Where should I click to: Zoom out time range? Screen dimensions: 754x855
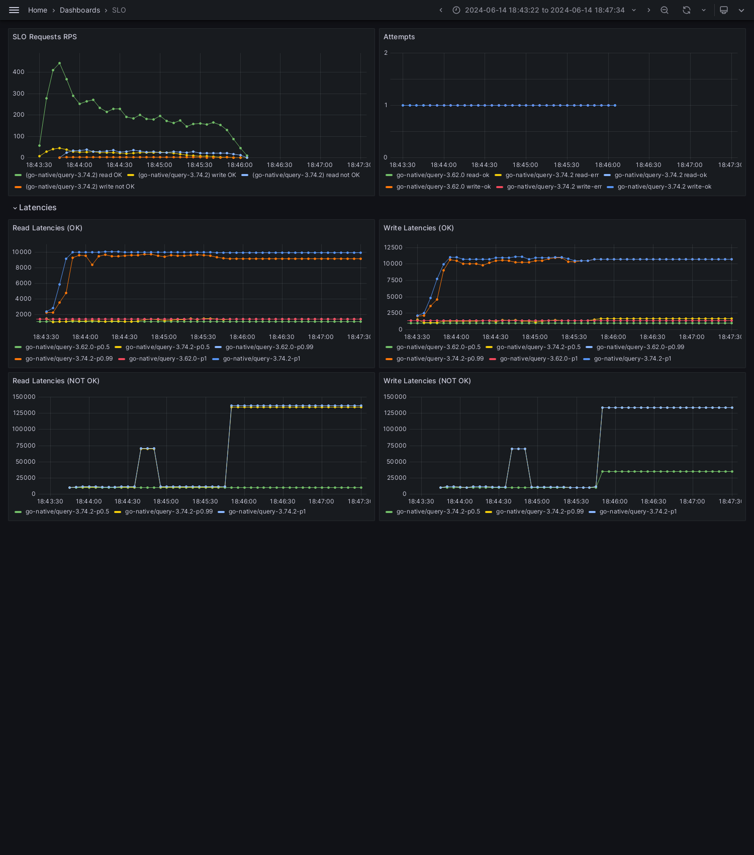pos(665,10)
